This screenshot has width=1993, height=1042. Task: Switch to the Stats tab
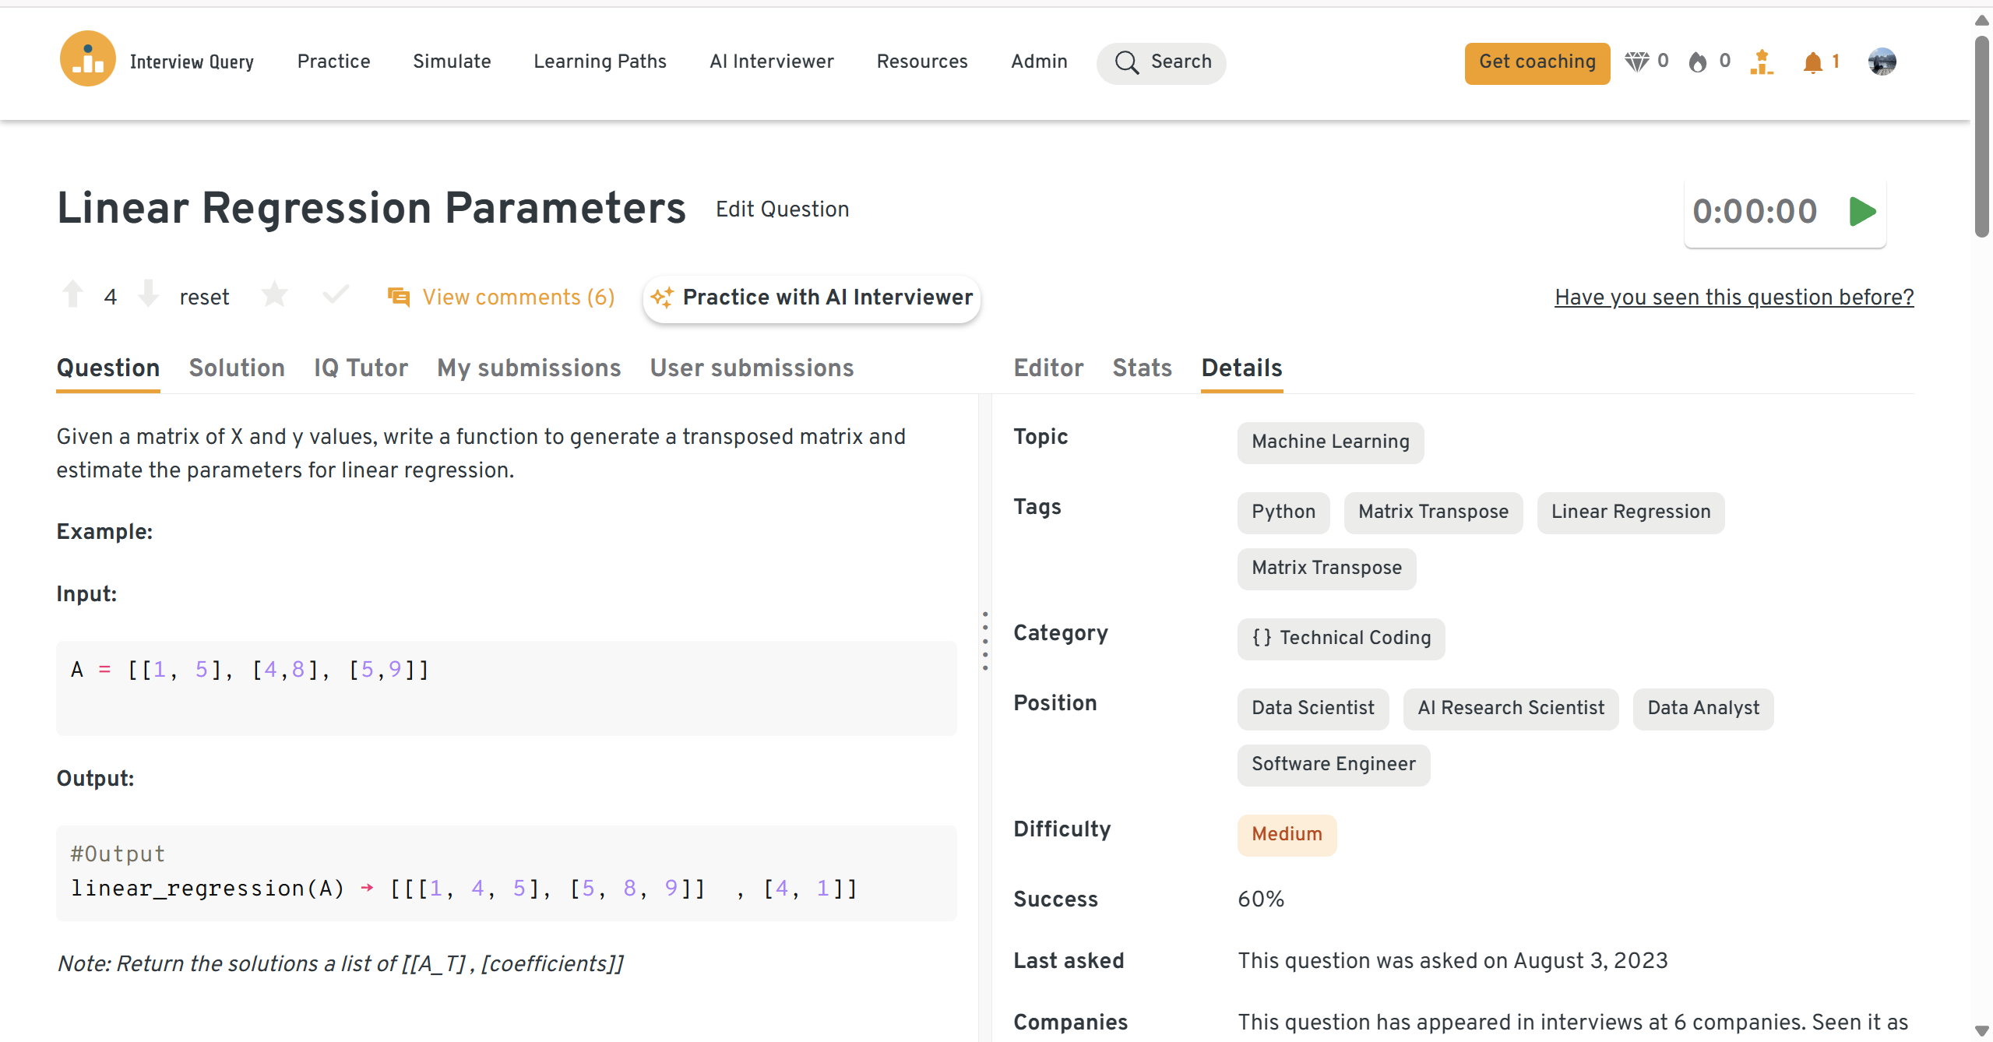tap(1142, 368)
